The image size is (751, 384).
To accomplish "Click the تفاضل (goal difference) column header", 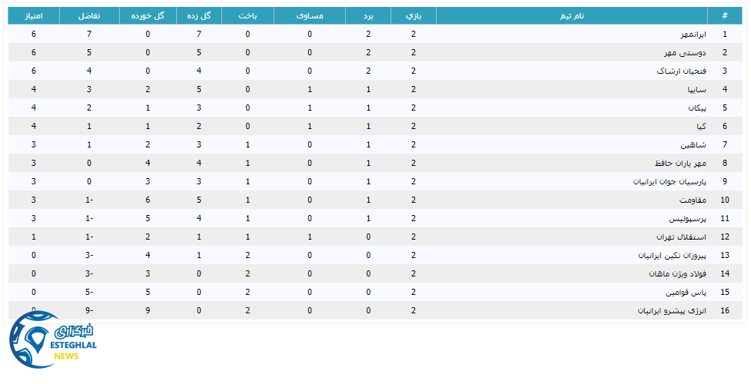I will coord(90,15).
